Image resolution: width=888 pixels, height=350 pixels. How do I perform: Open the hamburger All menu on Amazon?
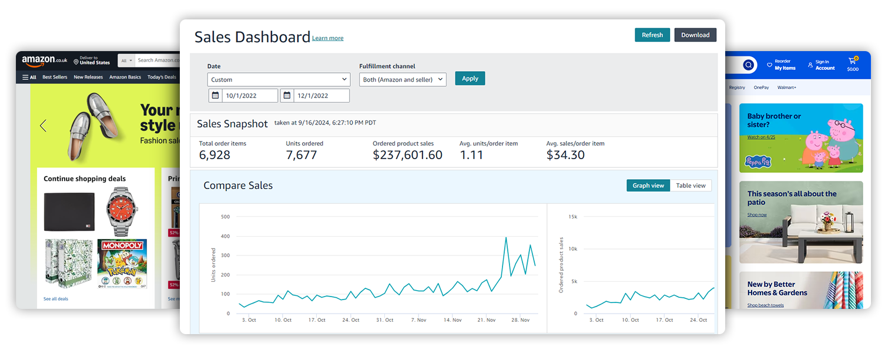[29, 77]
